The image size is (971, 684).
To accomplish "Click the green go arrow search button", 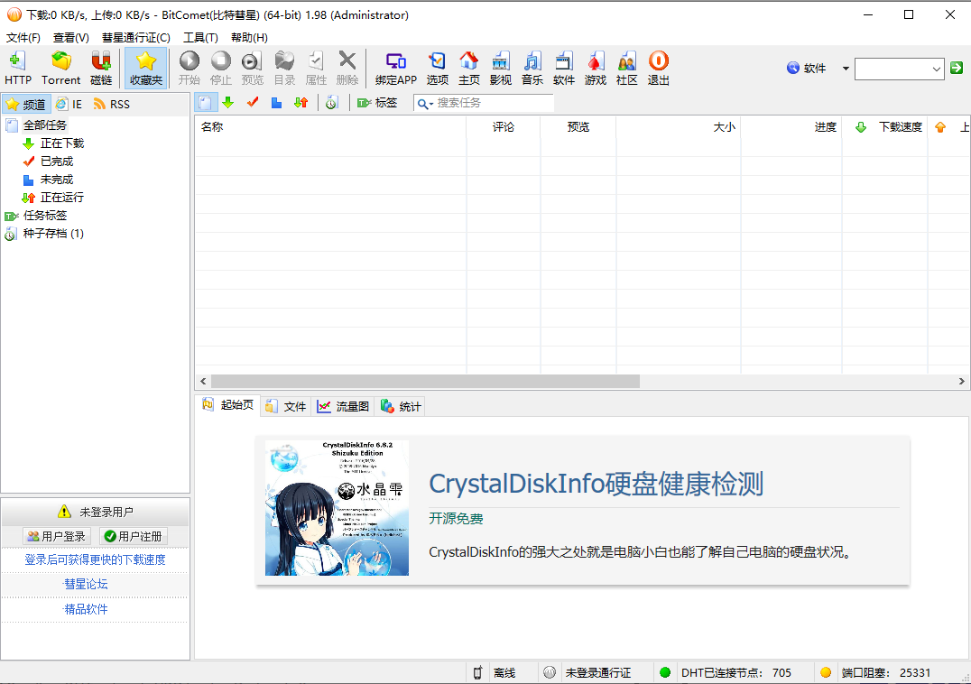I will [x=957, y=68].
